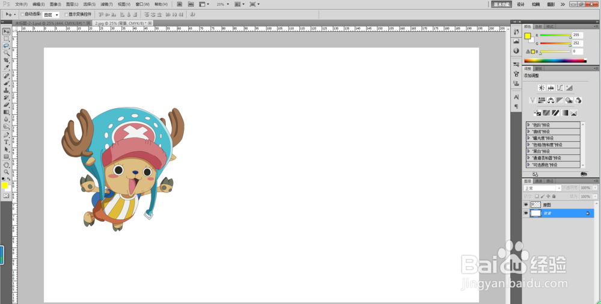
Task: Click the R channel slider in Color panel
Action: pyautogui.click(x=555, y=35)
